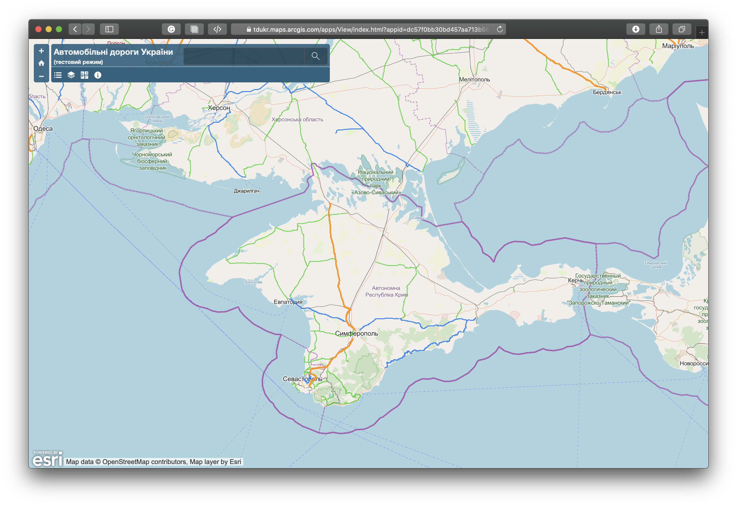Open a new Safari tab
Screen dimensions: 737x506
(x=702, y=32)
